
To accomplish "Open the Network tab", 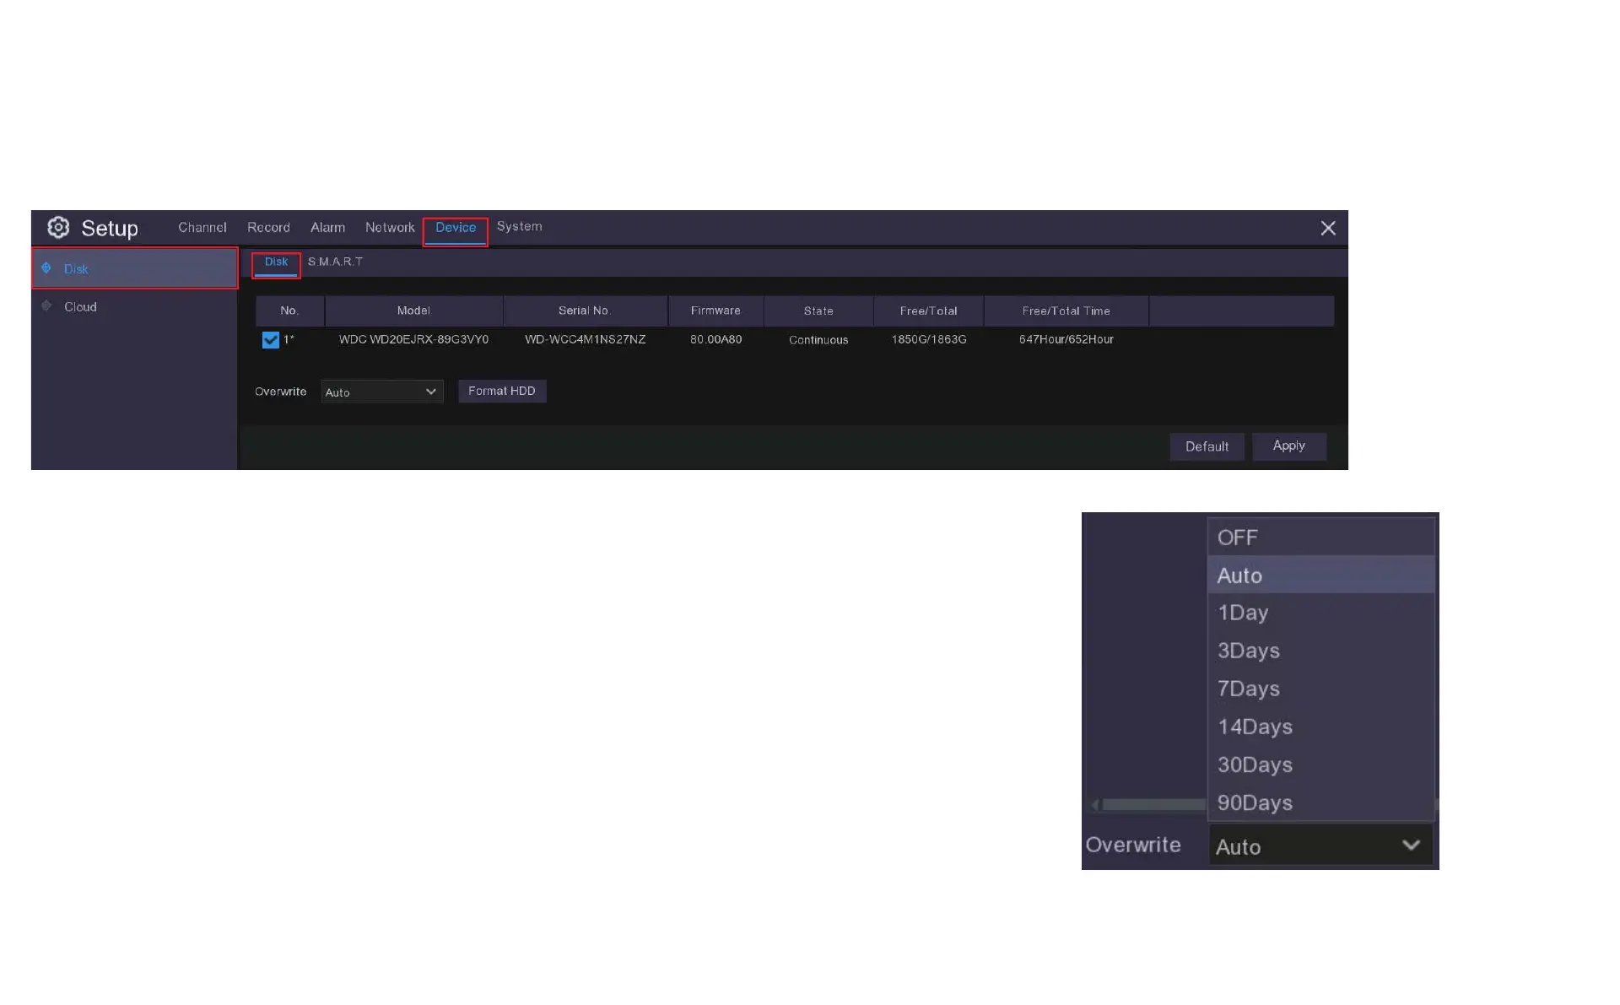I will tap(390, 228).
